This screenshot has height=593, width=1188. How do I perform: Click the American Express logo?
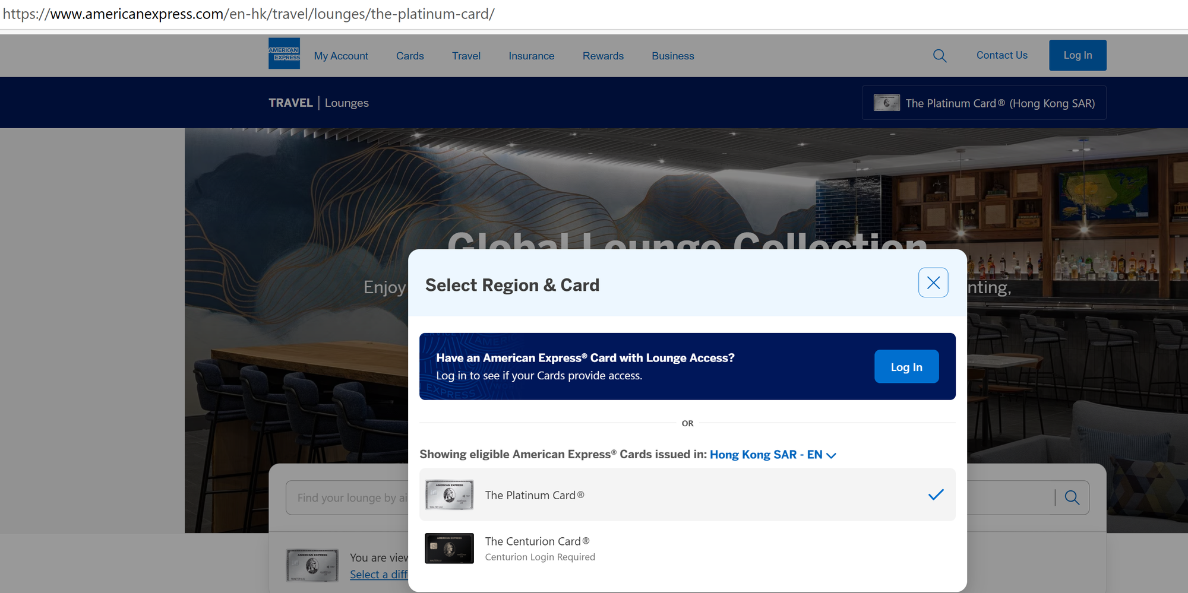point(284,54)
